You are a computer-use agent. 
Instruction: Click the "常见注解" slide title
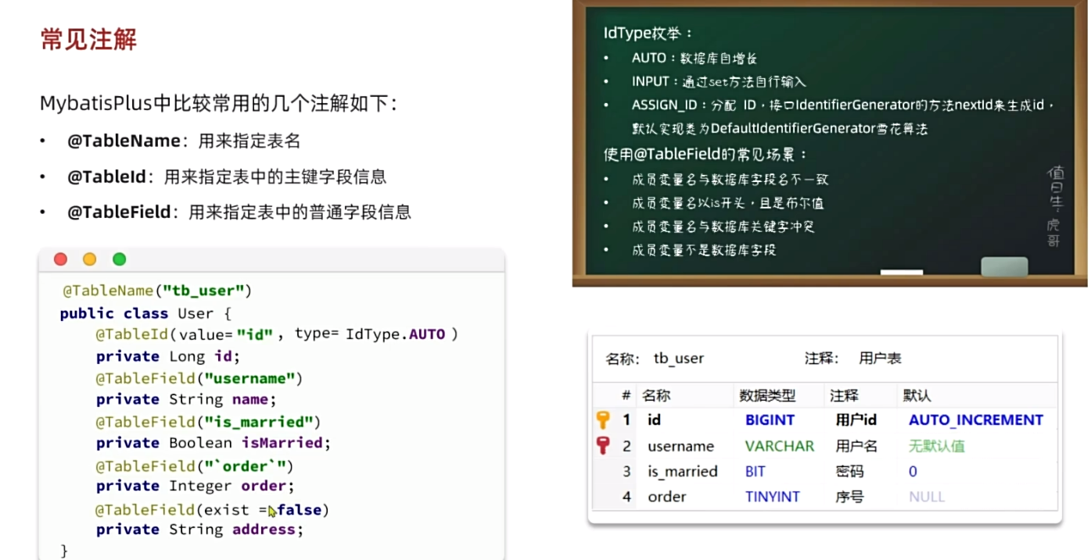click(x=88, y=38)
